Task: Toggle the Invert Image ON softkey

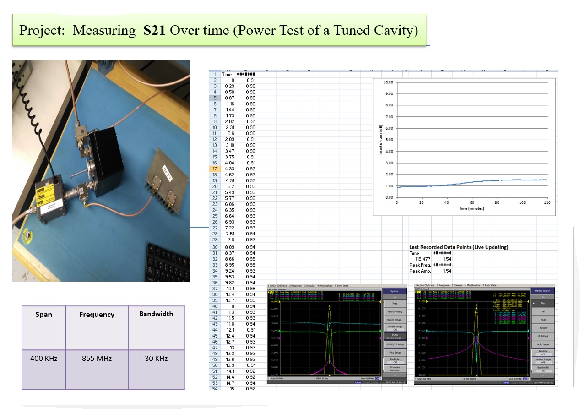Action: coord(395,328)
